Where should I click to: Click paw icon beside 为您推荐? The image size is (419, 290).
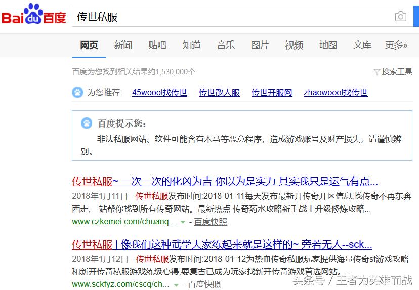(77, 92)
